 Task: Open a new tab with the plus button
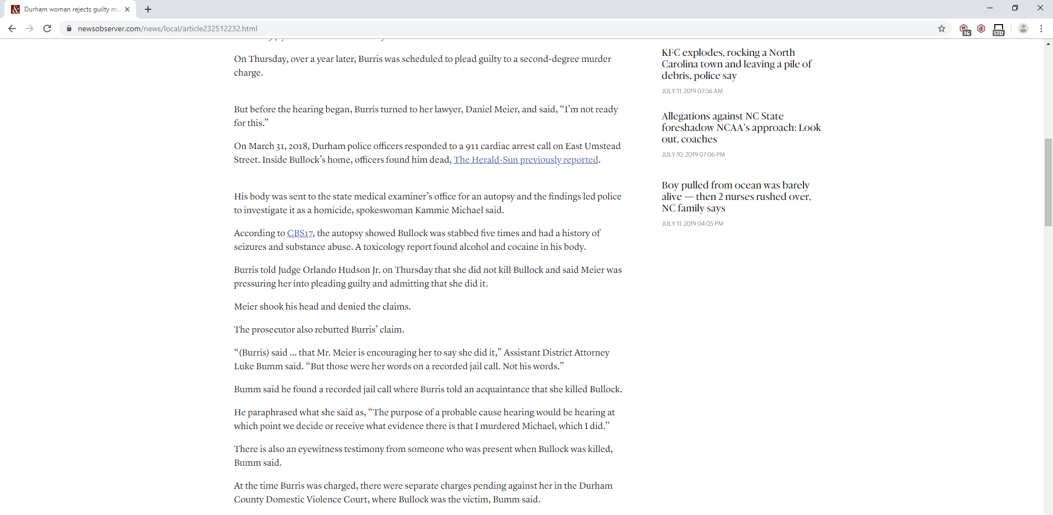click(x=148, y=9)
